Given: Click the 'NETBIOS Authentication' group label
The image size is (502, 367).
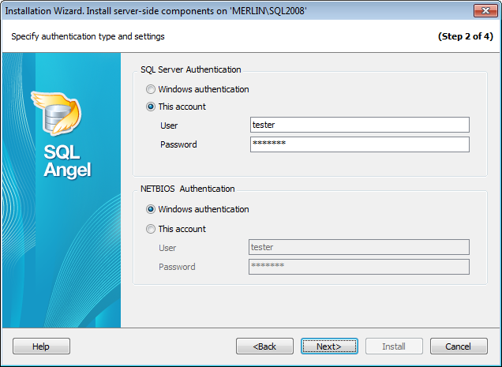Looking at the screenshot, I should click(188, 189).
